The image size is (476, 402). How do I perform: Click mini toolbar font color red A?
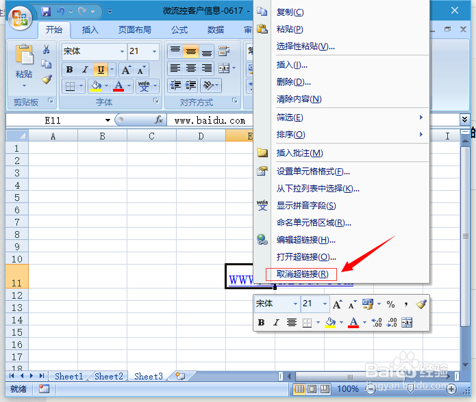click(x=353, y=323)
